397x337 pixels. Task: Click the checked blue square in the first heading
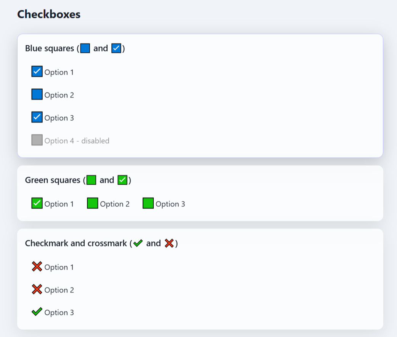click(115, 48)
